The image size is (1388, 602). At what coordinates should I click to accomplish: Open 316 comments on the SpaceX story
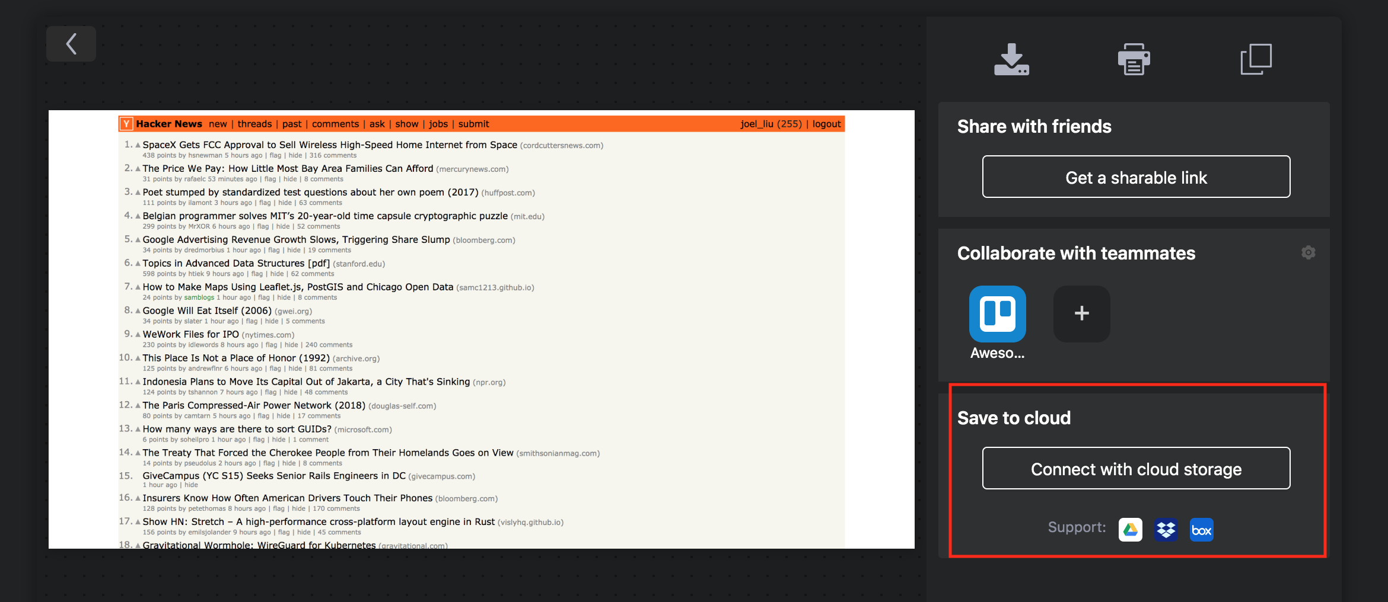[x=333, y=155]
